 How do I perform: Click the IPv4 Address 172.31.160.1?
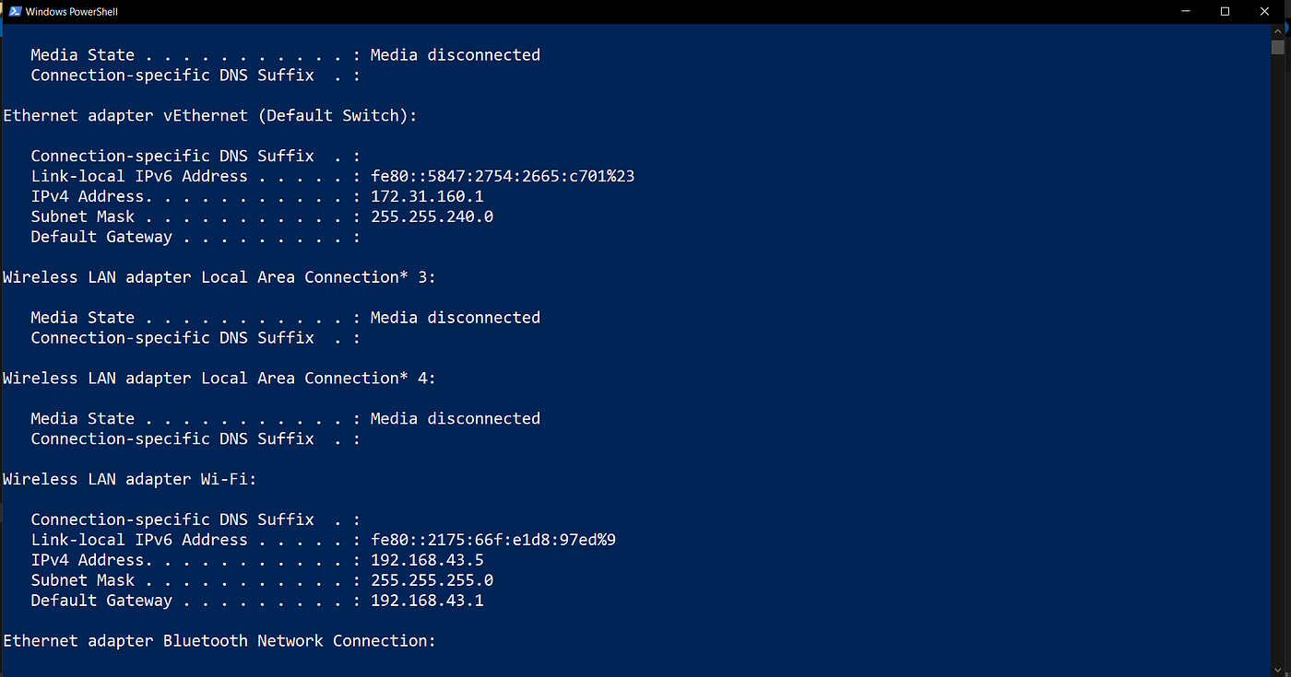[427, 195]
